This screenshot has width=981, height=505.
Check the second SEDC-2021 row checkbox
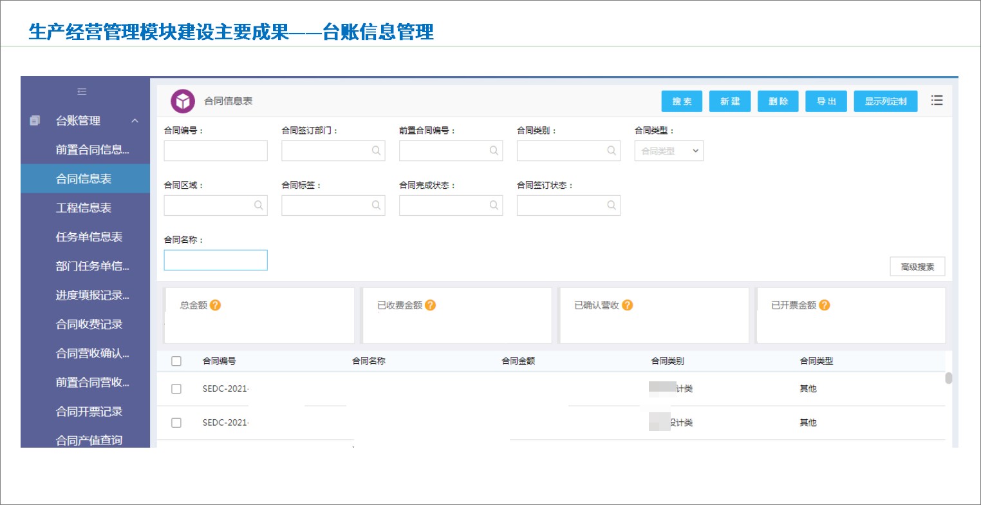tap(176, 423)
